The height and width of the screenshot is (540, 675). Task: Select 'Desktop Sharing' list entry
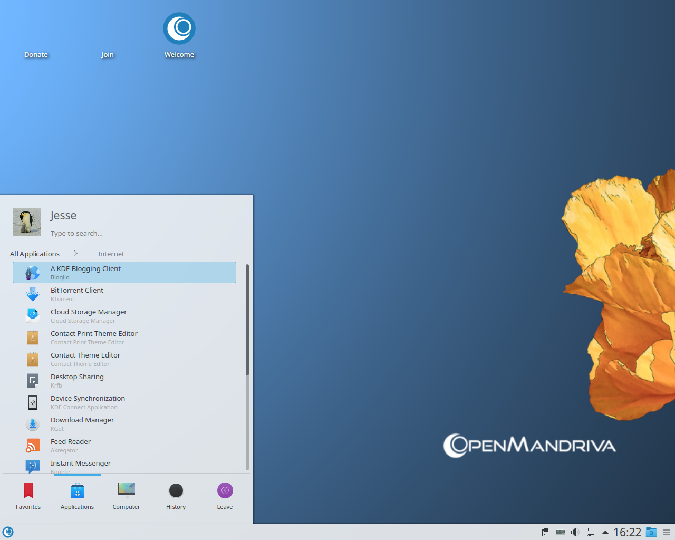(x=124, y=381)
